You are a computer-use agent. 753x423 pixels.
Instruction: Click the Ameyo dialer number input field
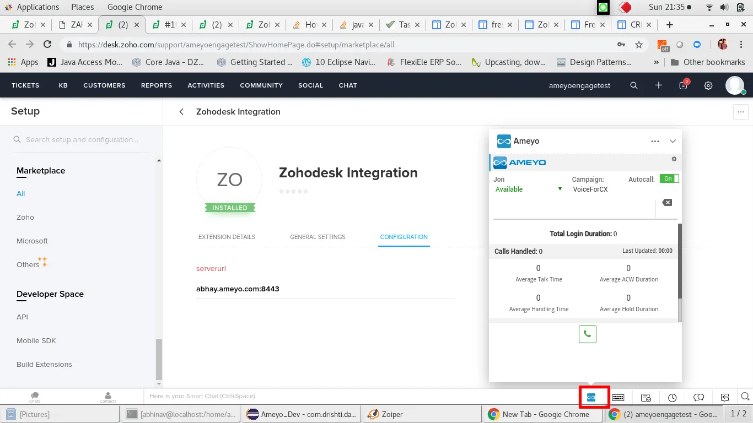pos(573,208)
